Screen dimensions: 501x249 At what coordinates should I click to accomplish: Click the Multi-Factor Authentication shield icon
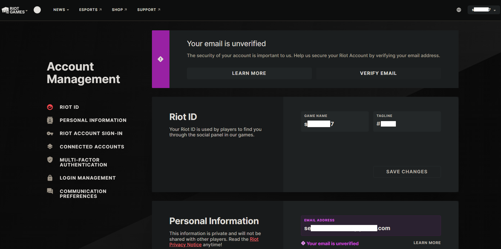(x=50, y=160)
